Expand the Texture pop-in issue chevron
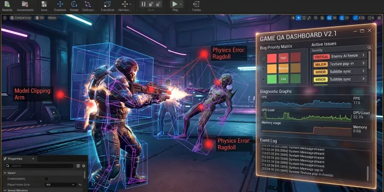384x192 pixels. coord(363,63)
